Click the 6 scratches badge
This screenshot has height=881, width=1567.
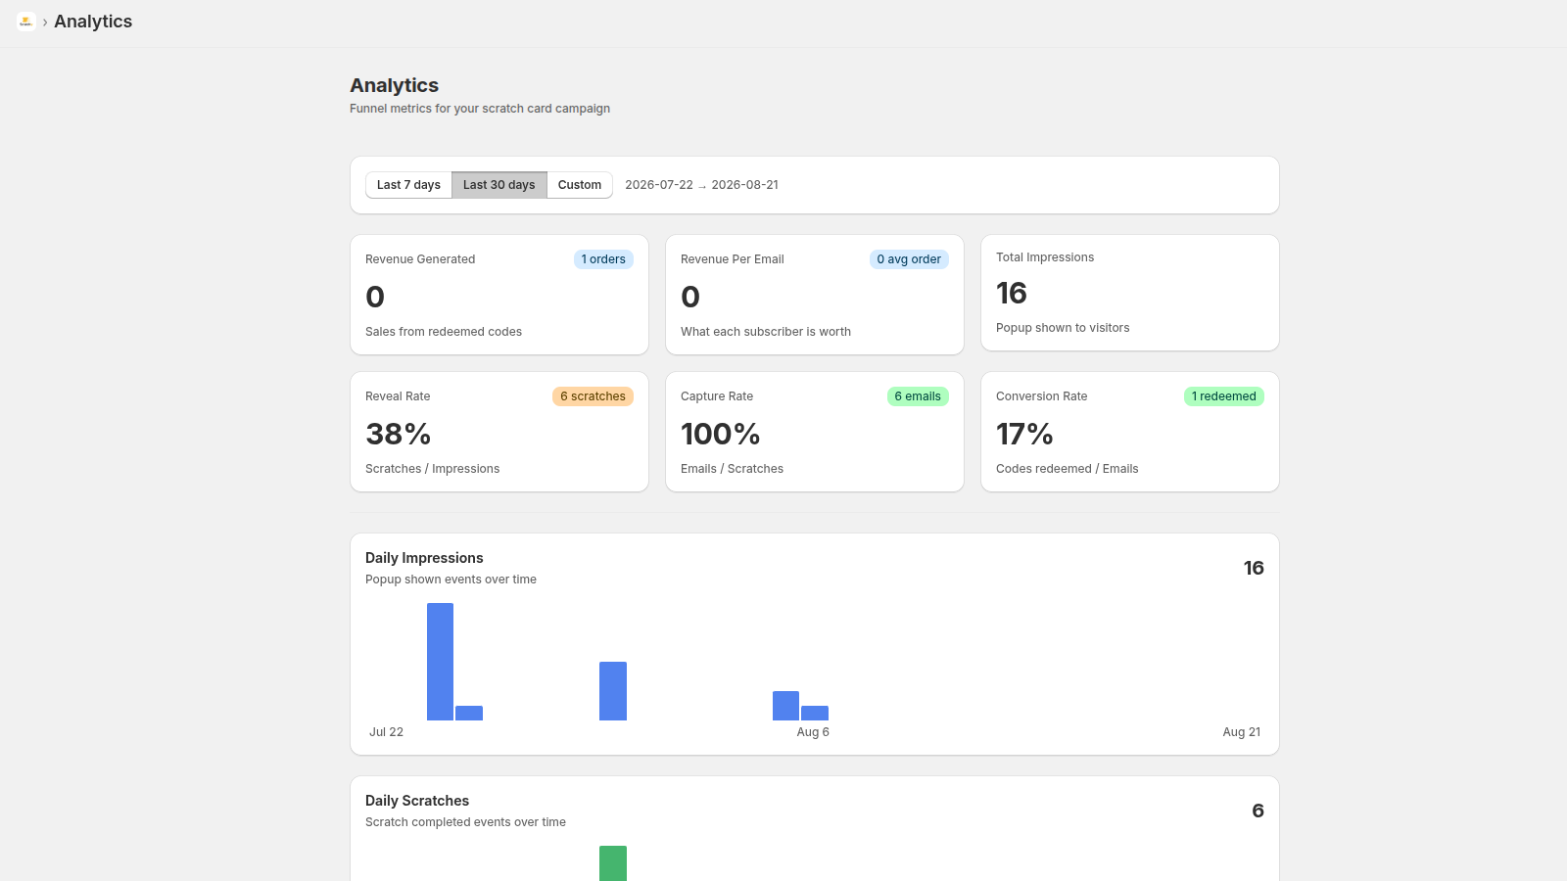[x=593, y=396]
